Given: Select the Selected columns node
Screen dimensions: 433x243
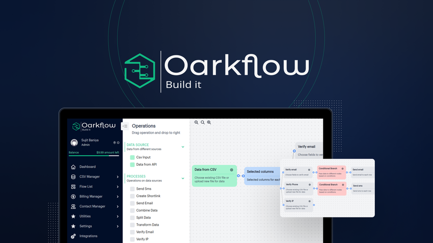Looking at the screenshot, I should 262,176.
